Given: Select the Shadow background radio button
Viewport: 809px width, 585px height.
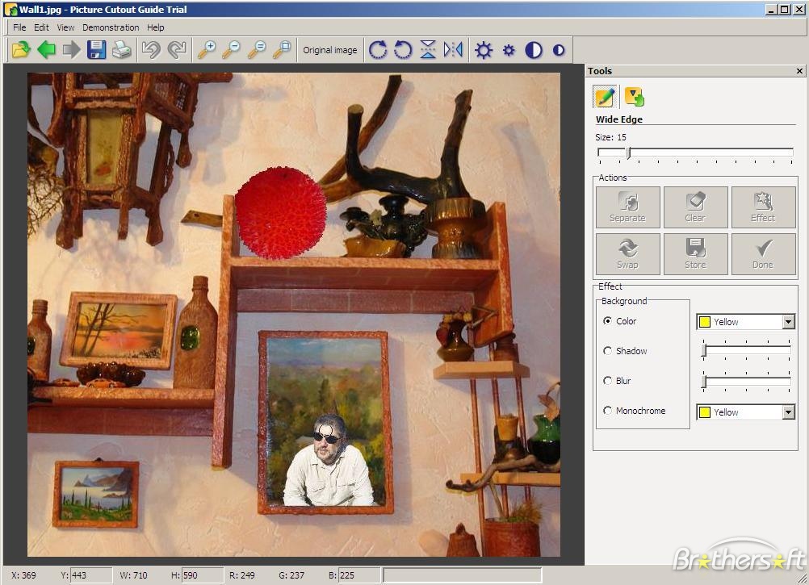Looking at the screenshot, I should [608, 351].
